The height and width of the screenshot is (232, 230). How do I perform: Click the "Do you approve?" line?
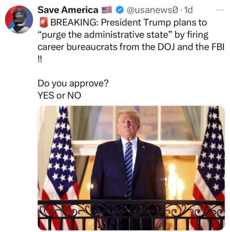73,84
